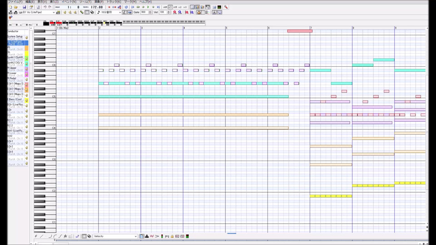Select the straight line draw tool
Image resolution: width=436 pixels, height=245 pixels.
tap(41, 236)
